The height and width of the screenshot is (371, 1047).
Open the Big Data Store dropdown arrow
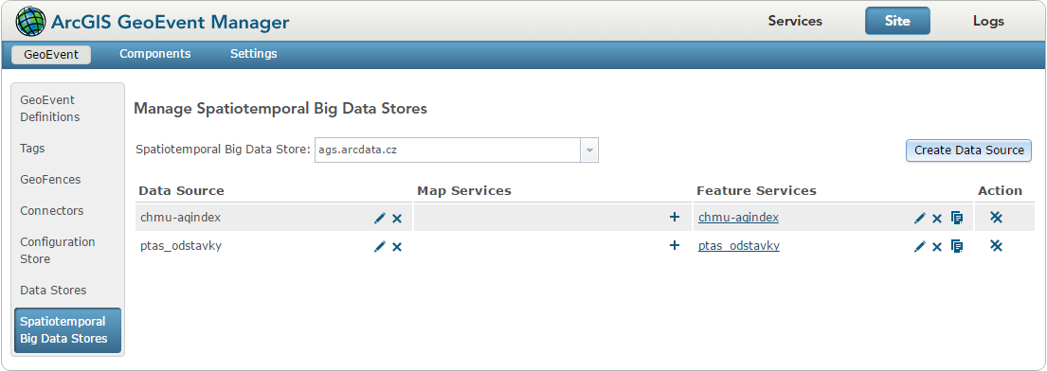[x=589, y=150]
